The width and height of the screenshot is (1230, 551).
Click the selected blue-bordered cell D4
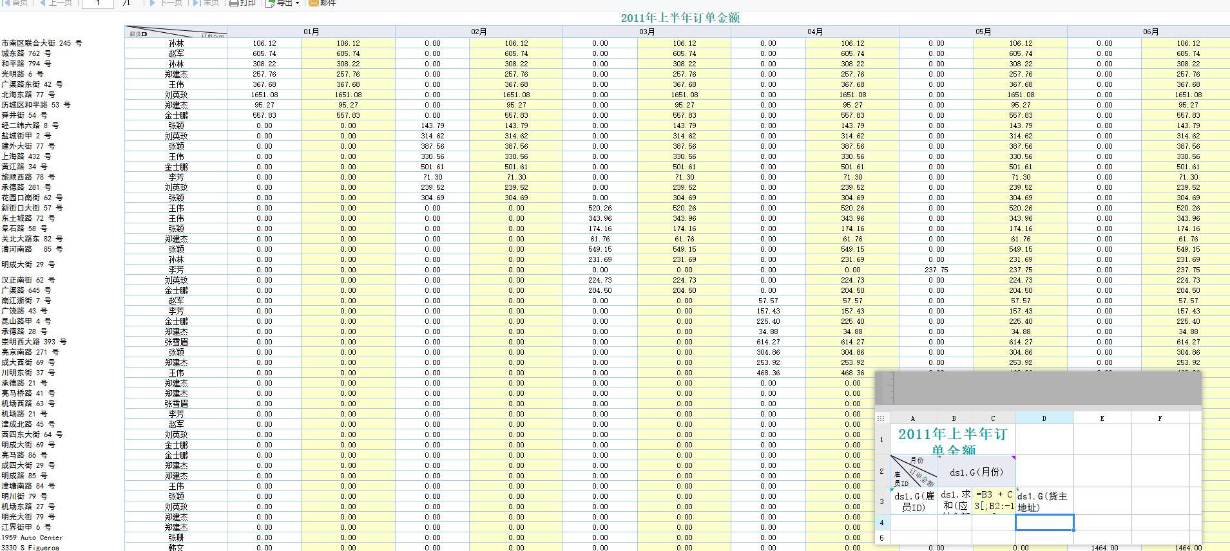1044,523
